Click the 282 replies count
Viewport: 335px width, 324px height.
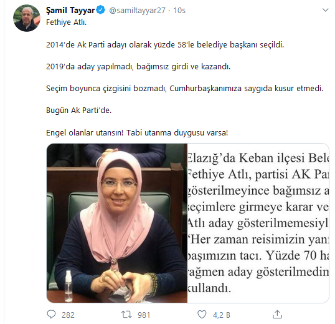point(68,315)
